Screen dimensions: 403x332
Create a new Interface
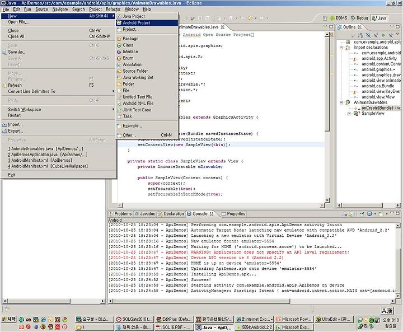(x=147, y=52)
